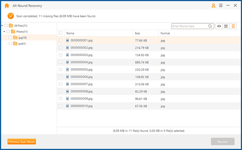Click the Enter Name here search field

coord(189,26)
